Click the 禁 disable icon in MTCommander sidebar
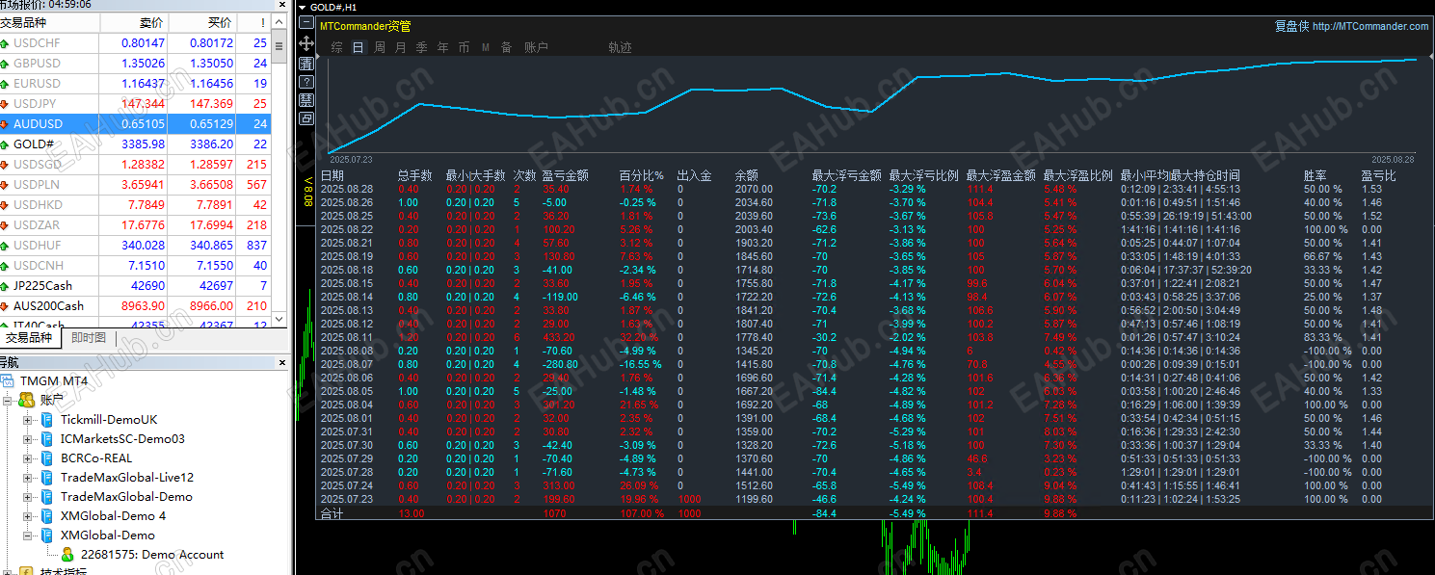This screenshot has height=575, width=1435. [x=306, y=99]
